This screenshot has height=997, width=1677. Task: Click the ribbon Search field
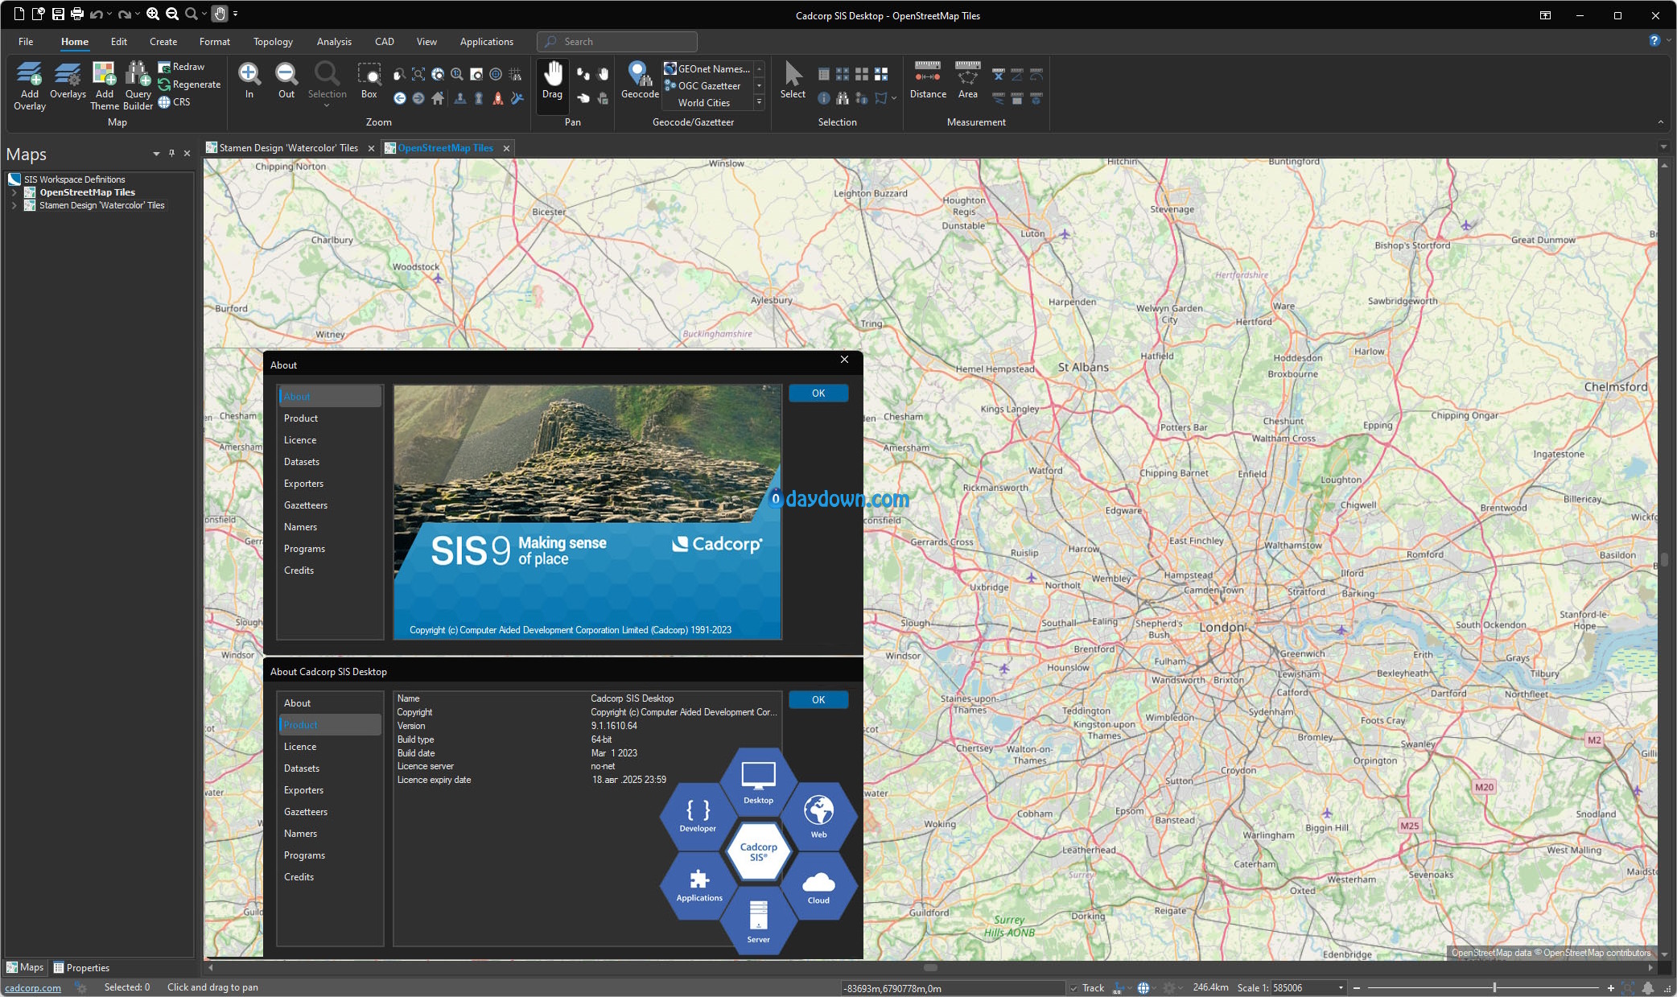click(617, 42)
